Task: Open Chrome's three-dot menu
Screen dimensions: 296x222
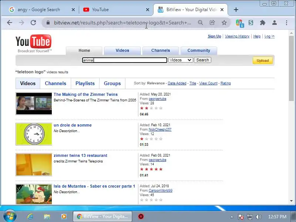Action: tap(286, 23)
